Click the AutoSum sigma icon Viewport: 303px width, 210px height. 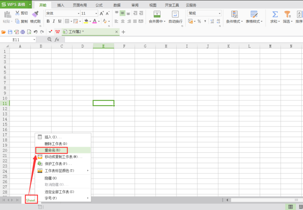pyautogui.click(x=275, y=14)
